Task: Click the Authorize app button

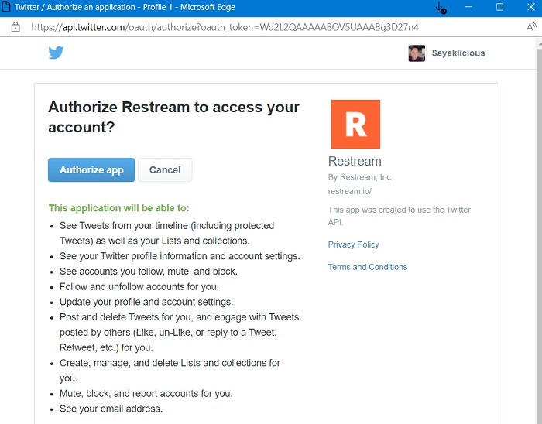Action: point(91,170)
